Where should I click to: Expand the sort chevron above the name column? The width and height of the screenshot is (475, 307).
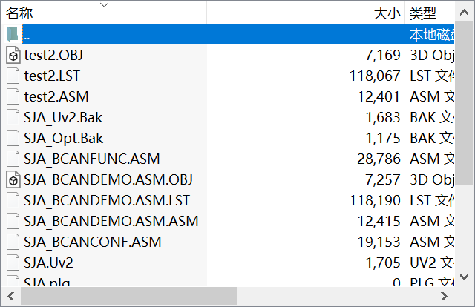[x=104, y=4]
